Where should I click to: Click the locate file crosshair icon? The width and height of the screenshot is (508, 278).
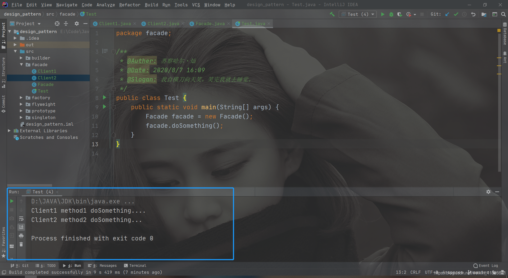(57, 24)
